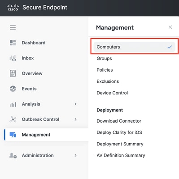Screen dimensions: 179x179
Task: Expand the Analysis submenu chevron
Action: 75,104
